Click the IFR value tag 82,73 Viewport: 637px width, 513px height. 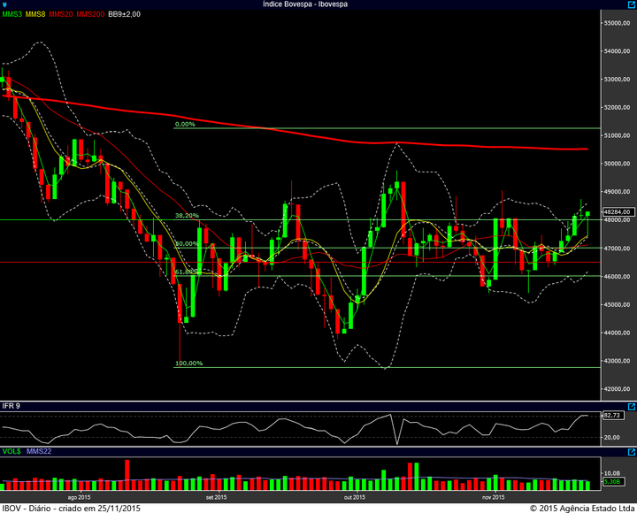(613, 415)
